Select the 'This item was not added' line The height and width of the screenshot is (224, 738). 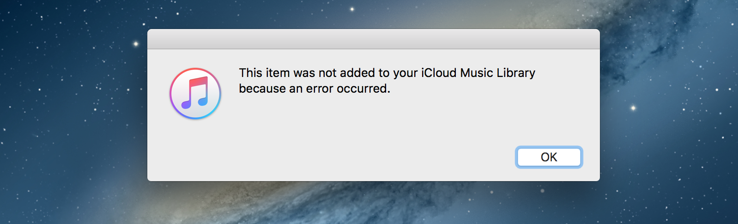[x=387, y=73]
